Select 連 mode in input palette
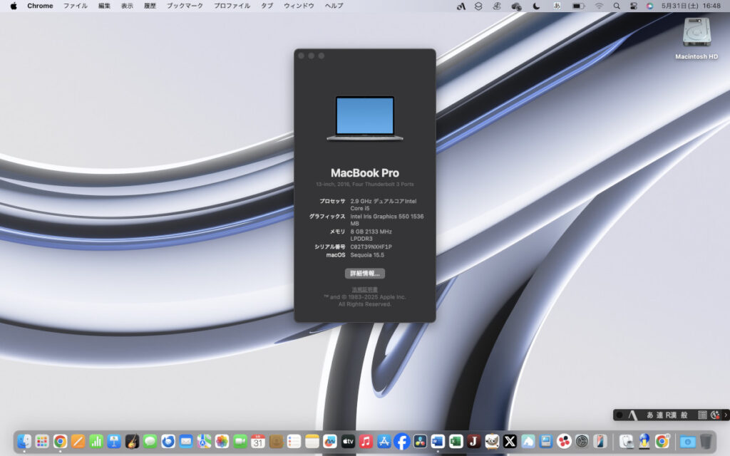This screenshot has width=730, height=456. tap(659, 415)
